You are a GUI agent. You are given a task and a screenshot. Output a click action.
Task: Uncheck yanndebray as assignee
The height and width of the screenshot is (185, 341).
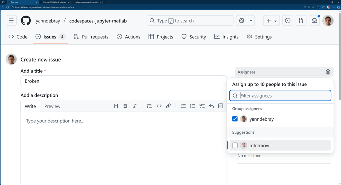(235, 119)
